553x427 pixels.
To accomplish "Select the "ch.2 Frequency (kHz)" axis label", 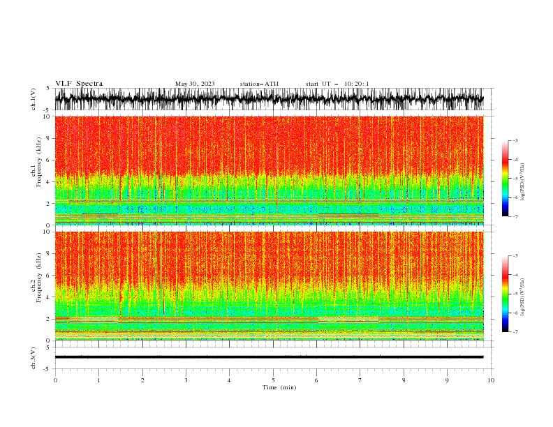I will [36, 278].
